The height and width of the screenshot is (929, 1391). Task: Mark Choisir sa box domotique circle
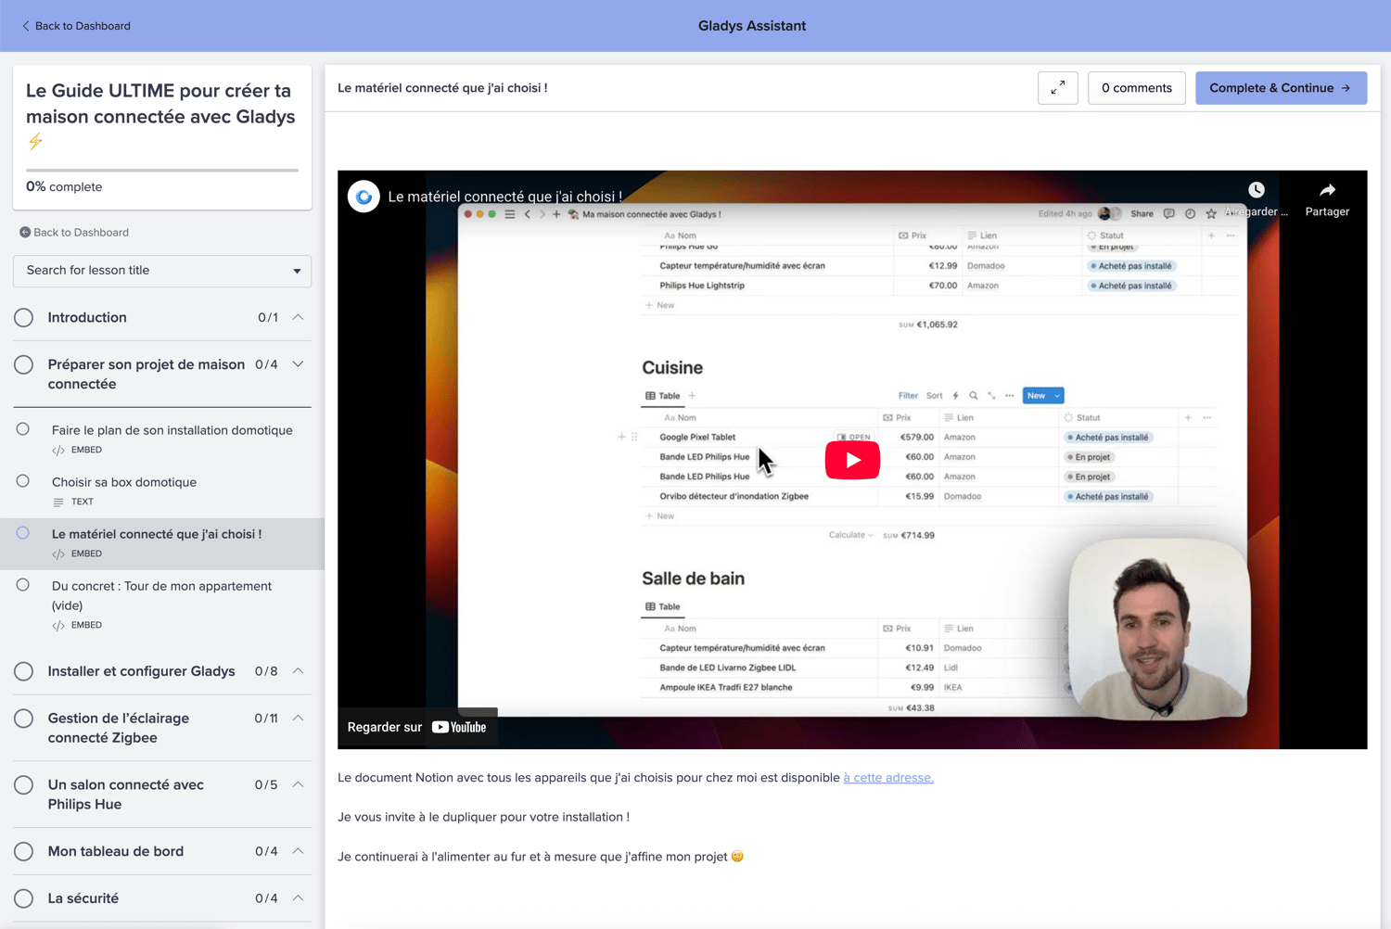pyautogui.click(x=23, y=481)
